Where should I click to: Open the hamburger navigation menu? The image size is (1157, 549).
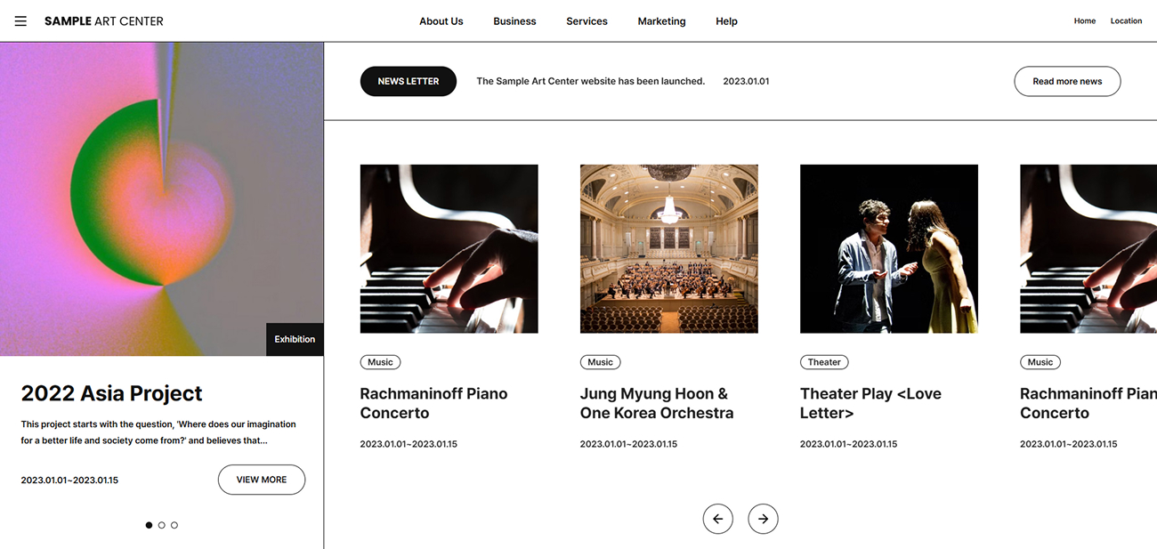(20, 20)
